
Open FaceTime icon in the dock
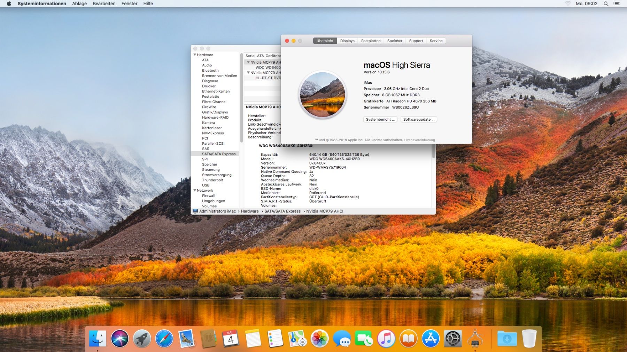point(364,338)
